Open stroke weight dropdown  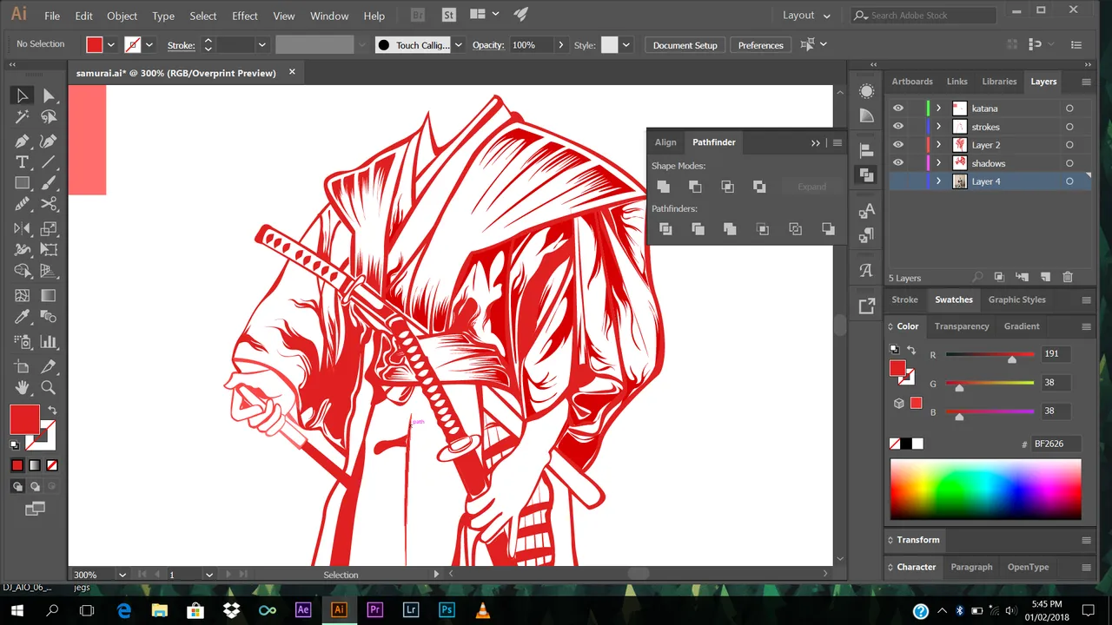pyautogui.click(x=261, y=45)
